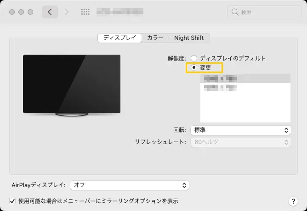307x211 pixels.
Task: Select the 変更 resolution radio button
Action: [x=194, y=67]
